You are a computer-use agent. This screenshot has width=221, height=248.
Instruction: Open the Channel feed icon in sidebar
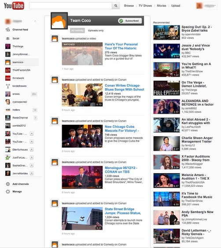[8, 30]
